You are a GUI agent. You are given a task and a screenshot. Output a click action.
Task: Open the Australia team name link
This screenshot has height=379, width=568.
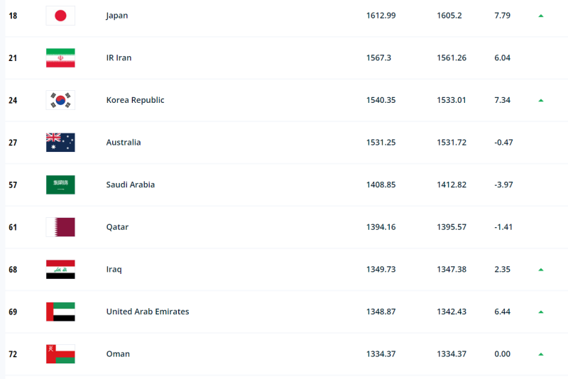coord(124,143)
